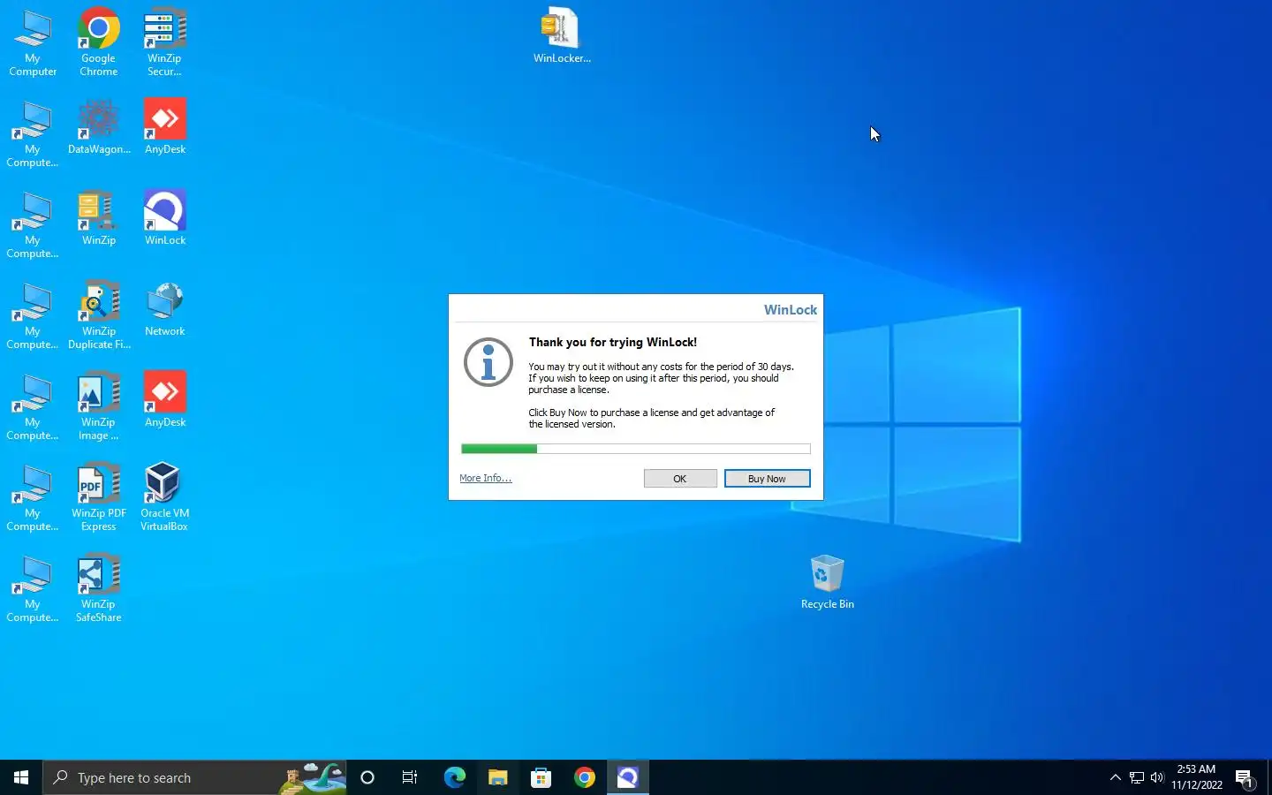Select the WinLocker... zip file on desktop
The height and width of the screenshot is (795, 1272).
(562, 36)
